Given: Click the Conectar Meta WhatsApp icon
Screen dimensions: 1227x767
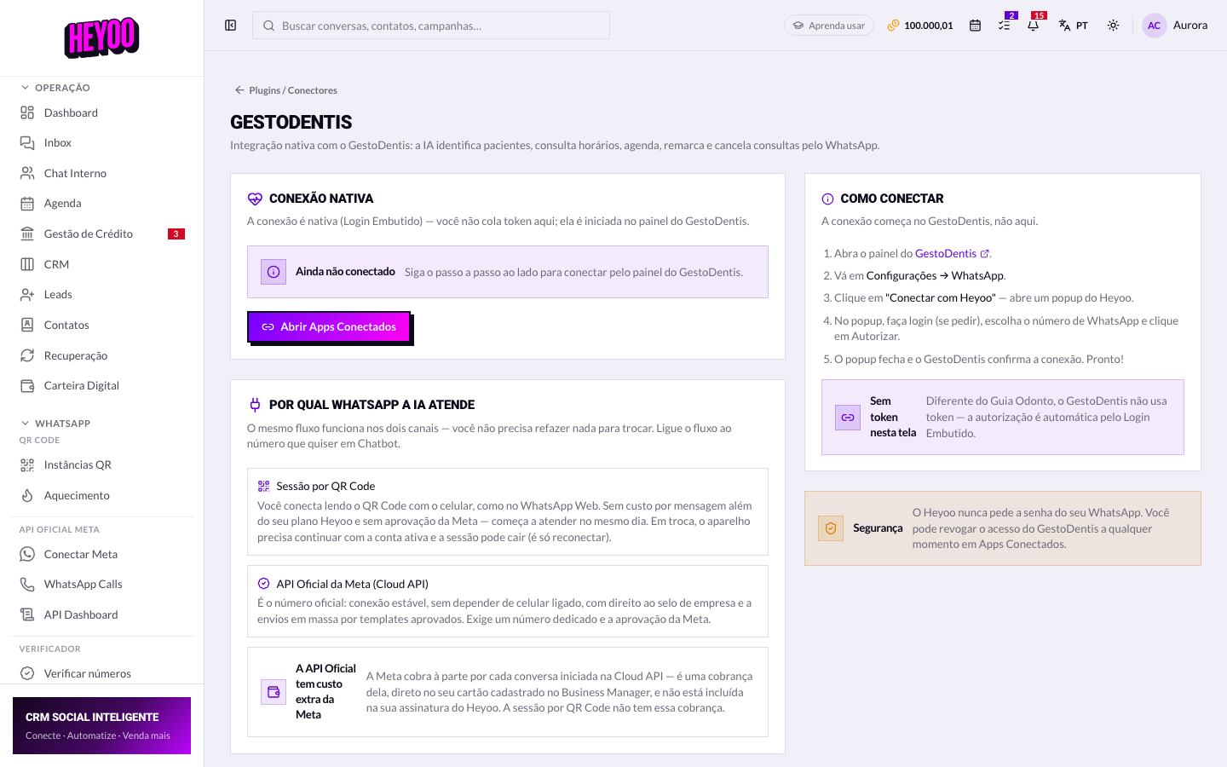Looking at the screenshot, I should click(x=27, y=554).
